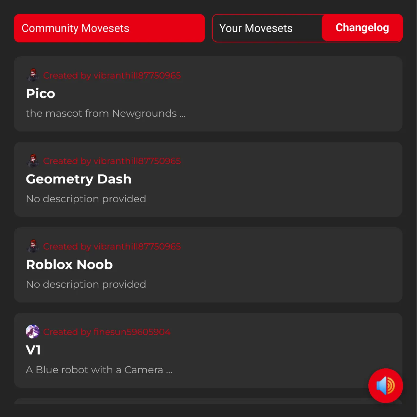
Task: Switch to the Your Movesets tab
Action: [x=256, y=28]
